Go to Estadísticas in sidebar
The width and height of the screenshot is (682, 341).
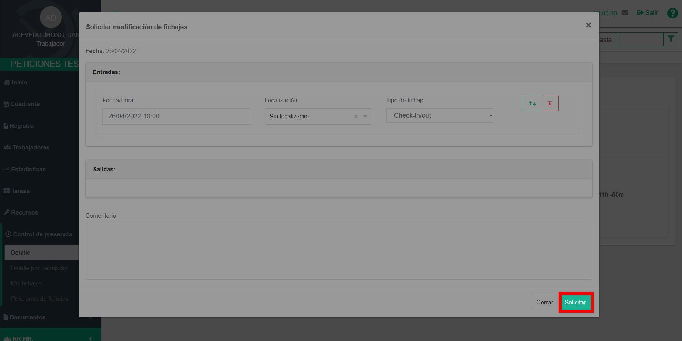pos(28,170)
